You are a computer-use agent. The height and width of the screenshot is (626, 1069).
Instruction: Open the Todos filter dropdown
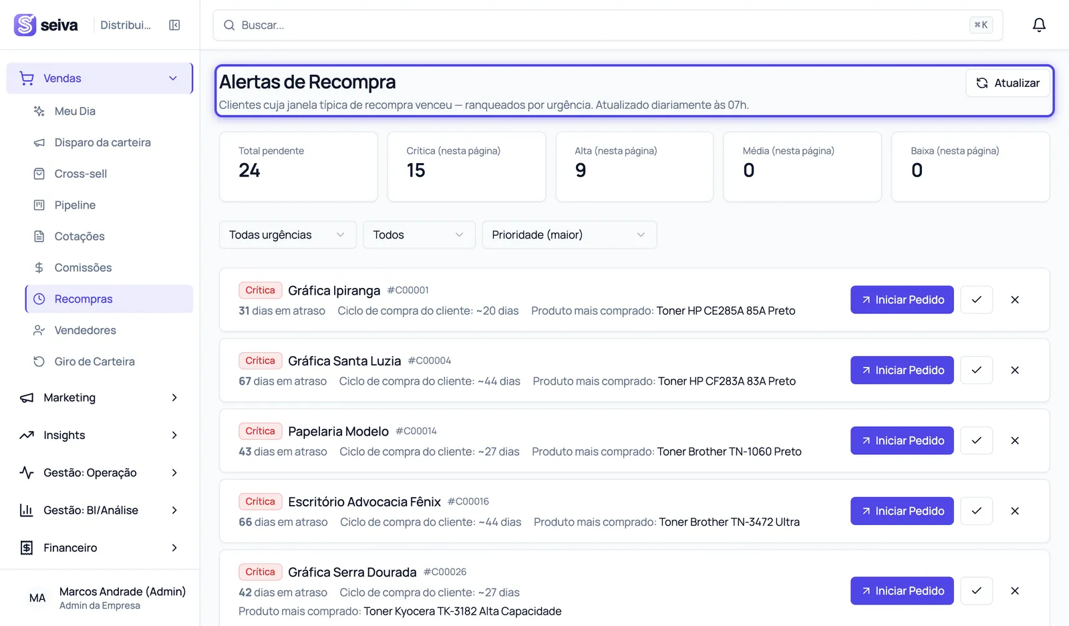419,234
